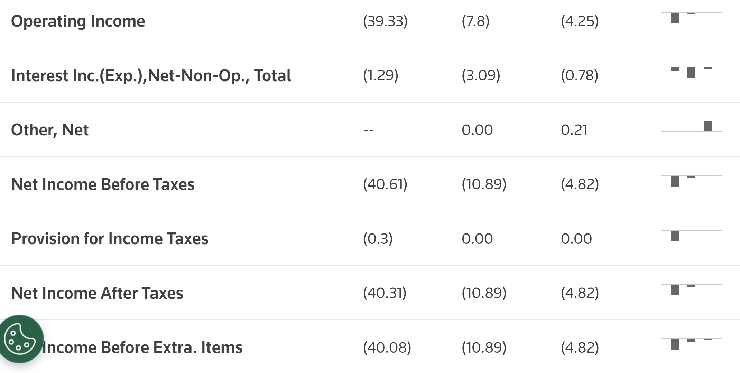
Task: Click the Operating Income sparkline chart
Action: click(x=691, y=18)
